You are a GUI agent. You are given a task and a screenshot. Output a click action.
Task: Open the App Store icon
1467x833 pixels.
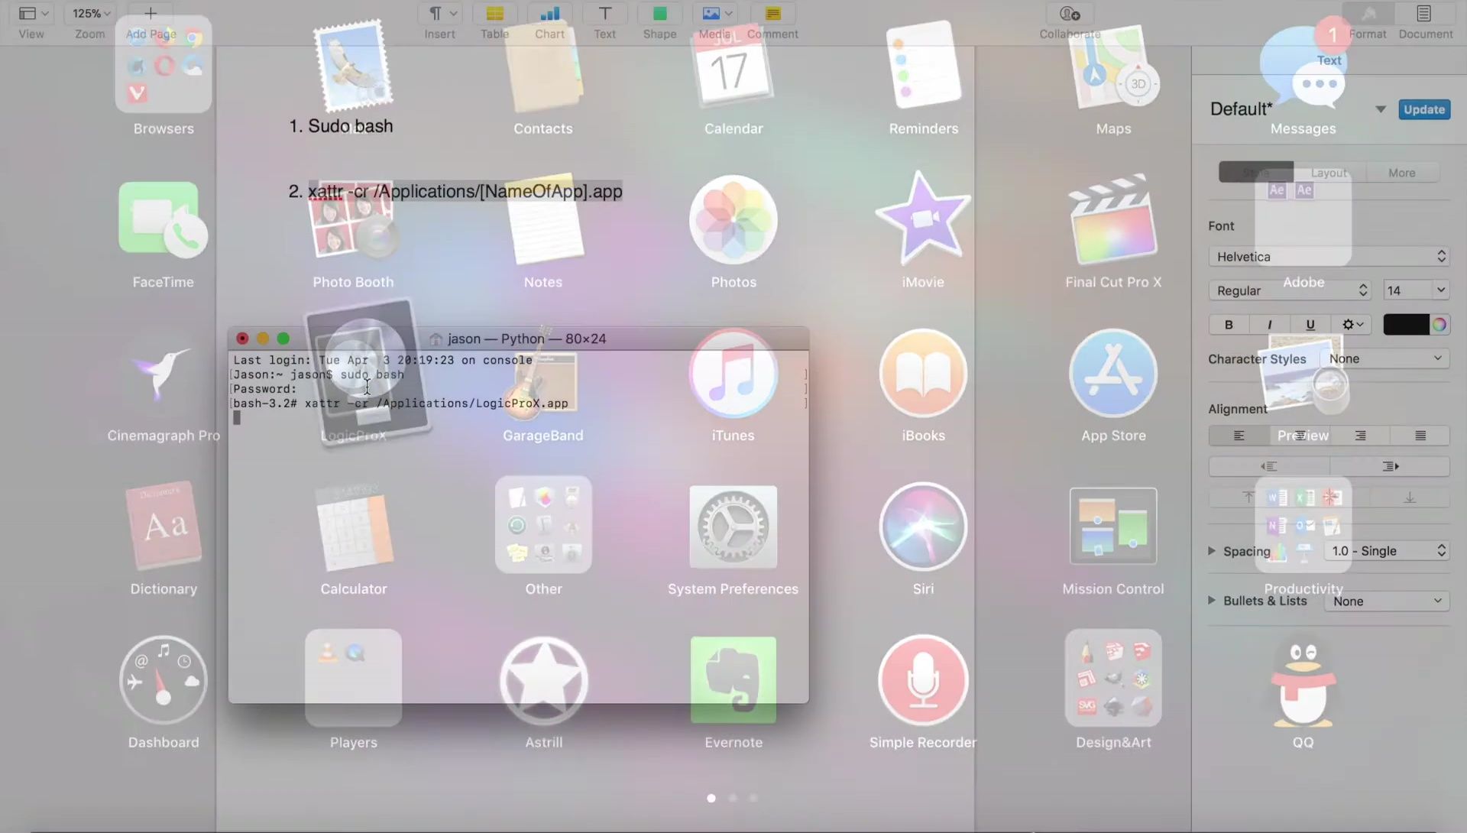(x=1113, y=374)
